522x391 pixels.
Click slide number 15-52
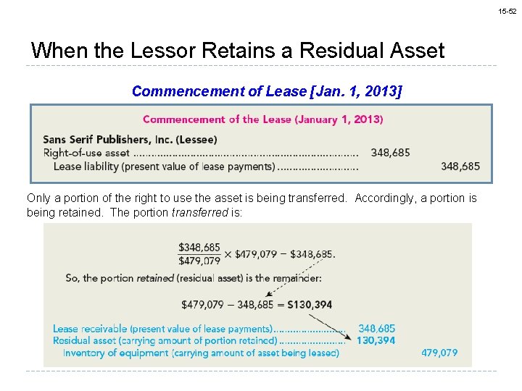click(507, 12)
